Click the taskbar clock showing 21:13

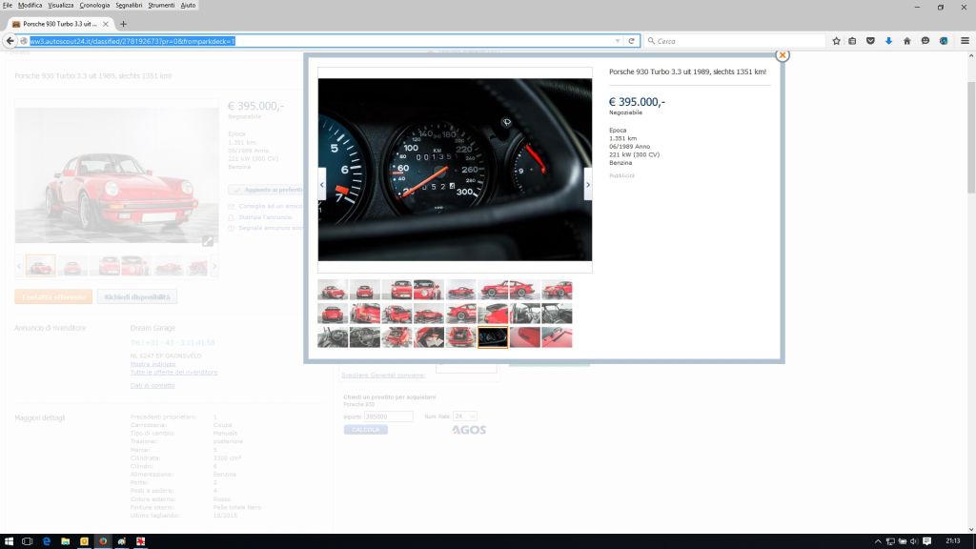coord(953,541)
